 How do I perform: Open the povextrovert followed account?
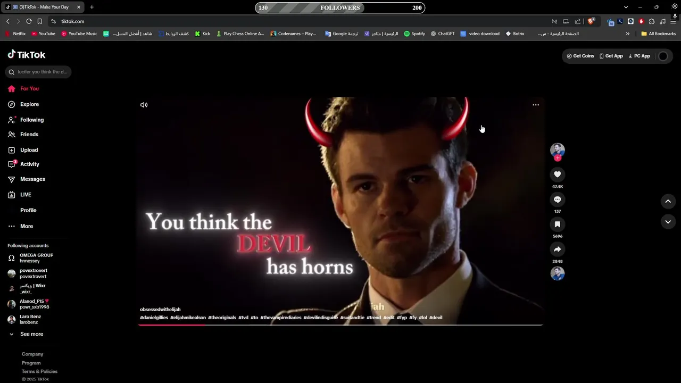coord(28,273)
